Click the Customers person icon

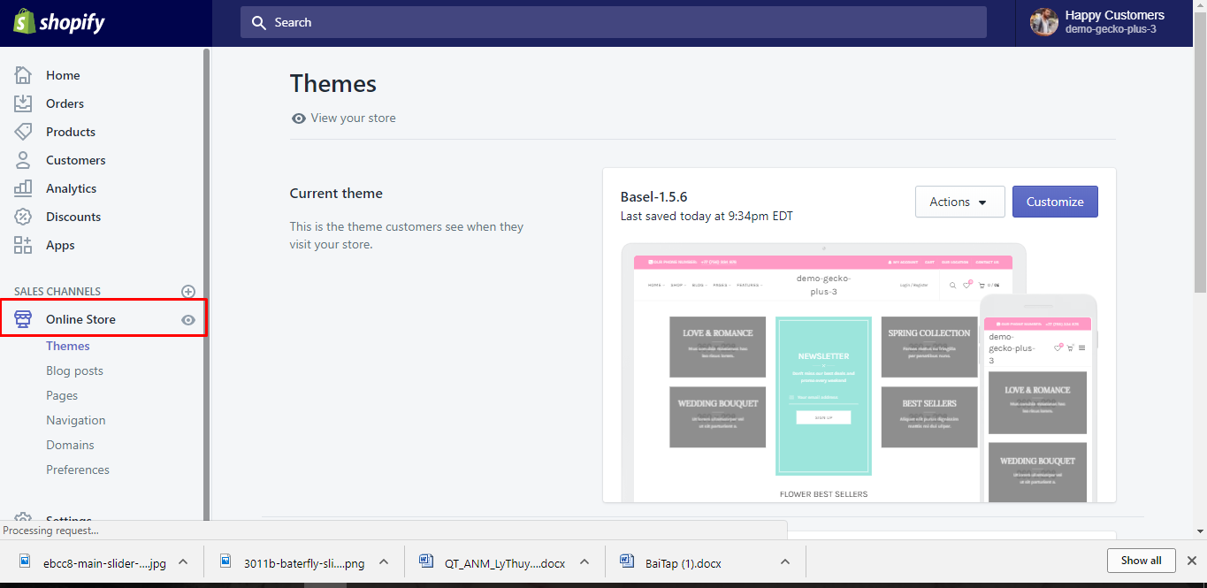point(23,160)
